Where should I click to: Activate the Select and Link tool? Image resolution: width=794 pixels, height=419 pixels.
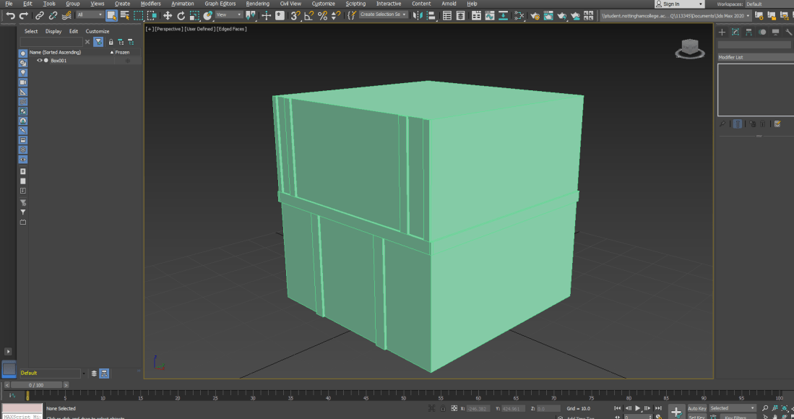[x=39, y=15]
